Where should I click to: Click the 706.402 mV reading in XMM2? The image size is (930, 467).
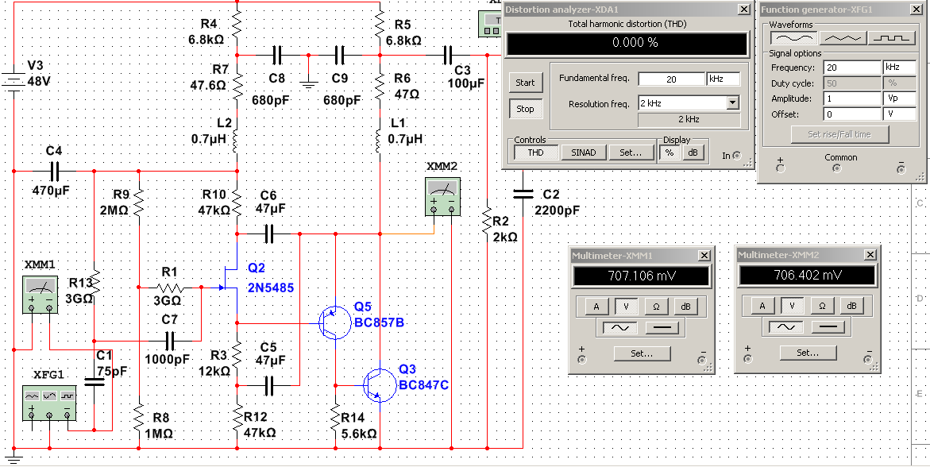point(808,276)
